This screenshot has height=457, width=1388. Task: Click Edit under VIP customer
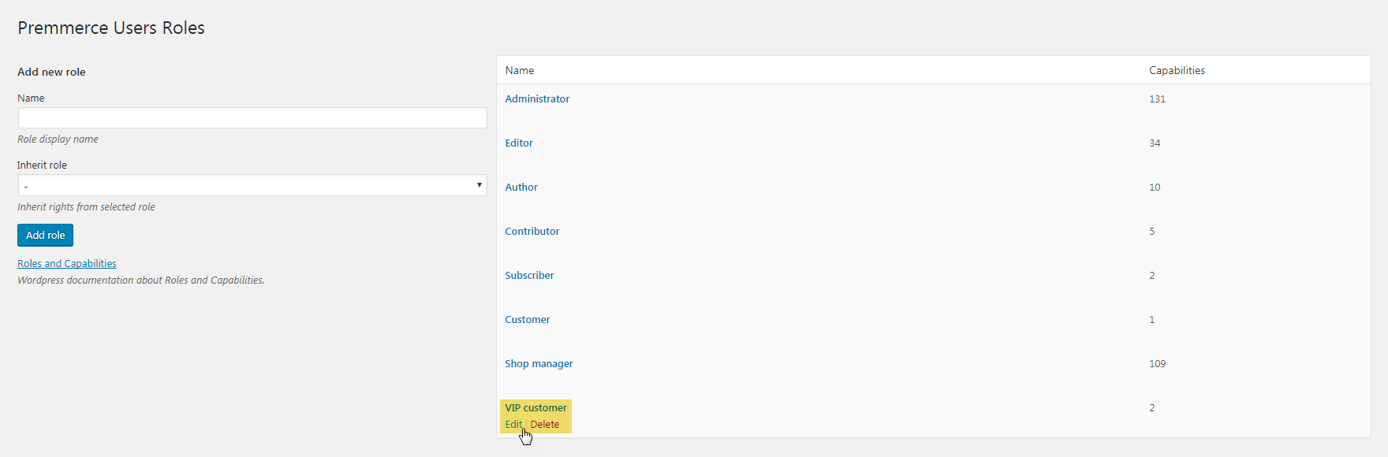pos(513,424)
